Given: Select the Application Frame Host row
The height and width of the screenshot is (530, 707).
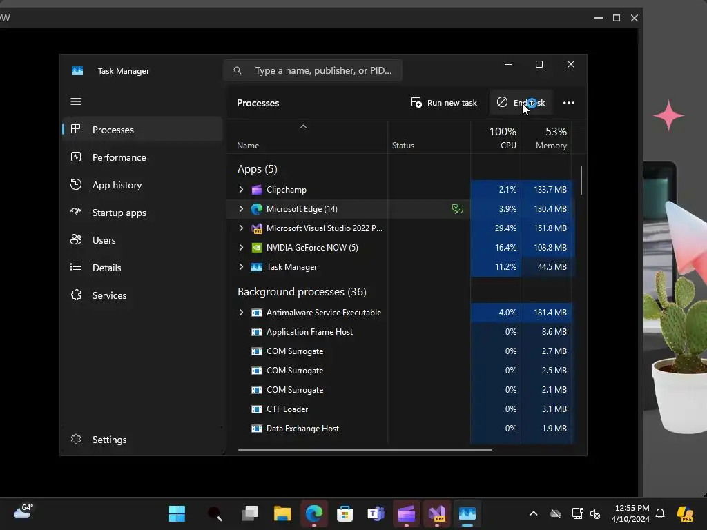Looking at the screenshot, I should coord(400,332).
